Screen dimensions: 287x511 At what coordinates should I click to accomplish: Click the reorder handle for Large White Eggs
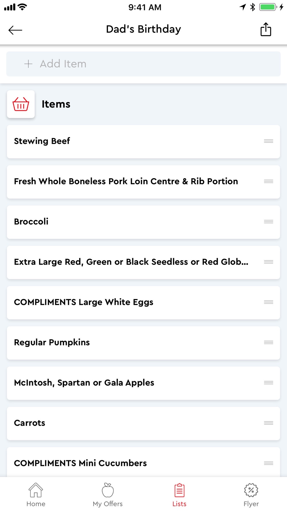(268, 302)
